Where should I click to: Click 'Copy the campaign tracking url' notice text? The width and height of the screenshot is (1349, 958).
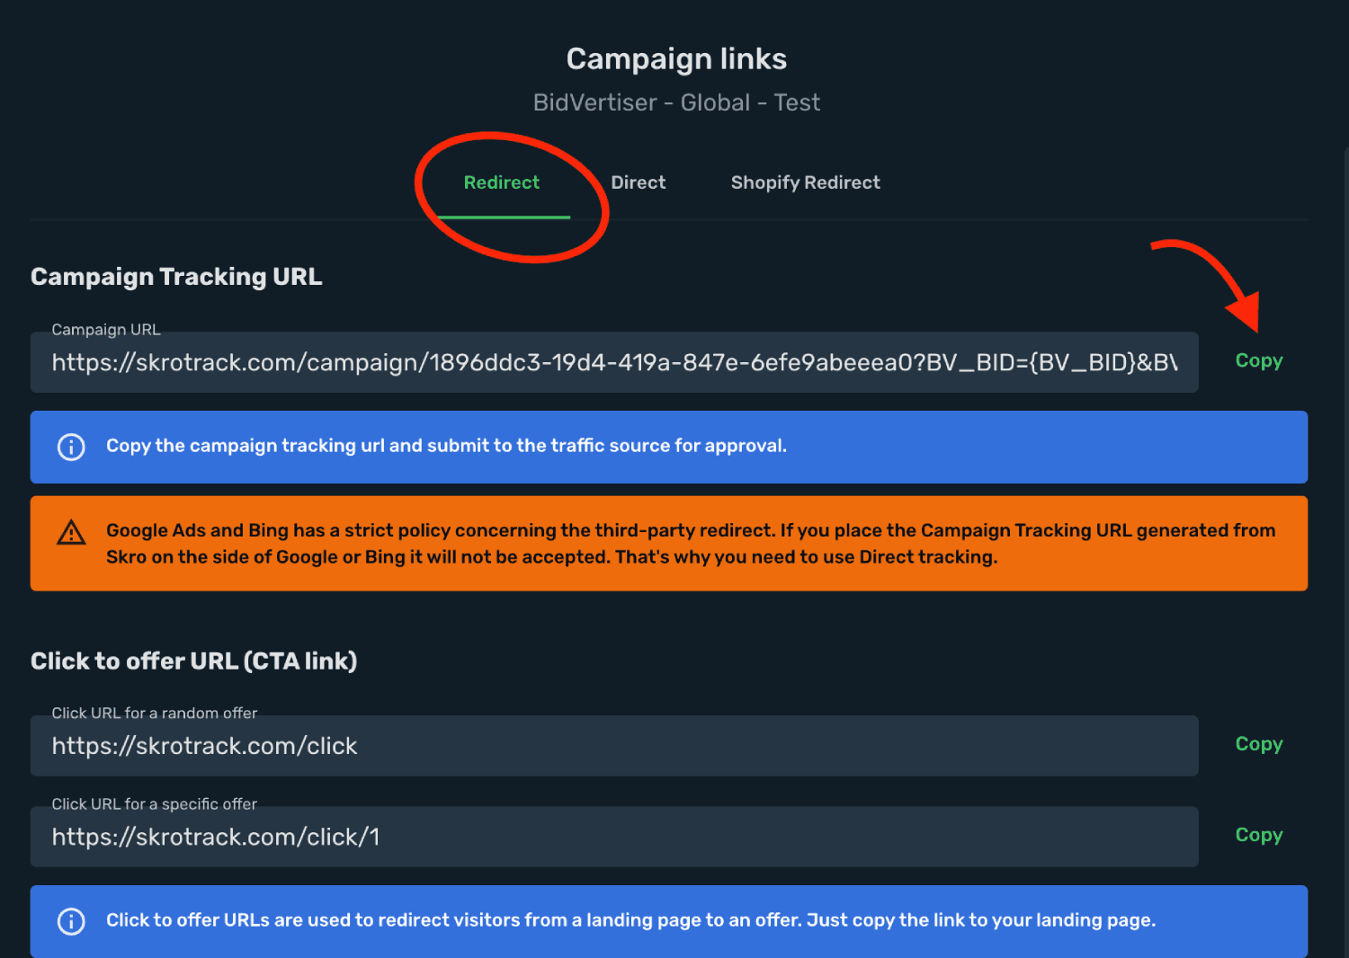click(446, 446)
